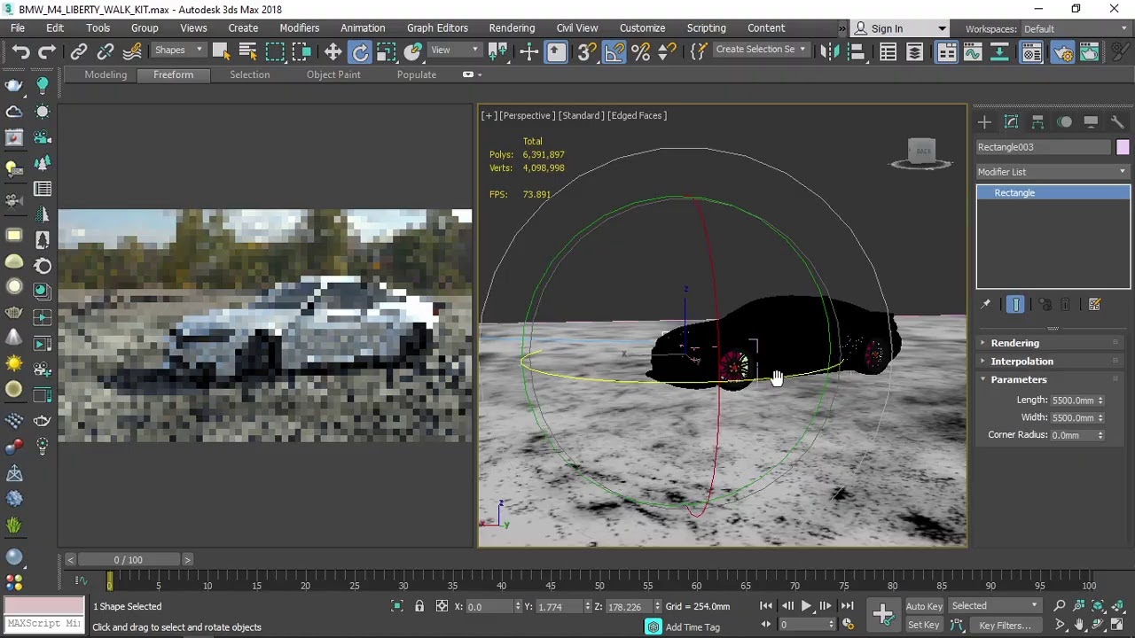Open the Workspaces Default dropdown
The height and width of the screenshot is (638, 1135).
click(x=1076, y=29)
